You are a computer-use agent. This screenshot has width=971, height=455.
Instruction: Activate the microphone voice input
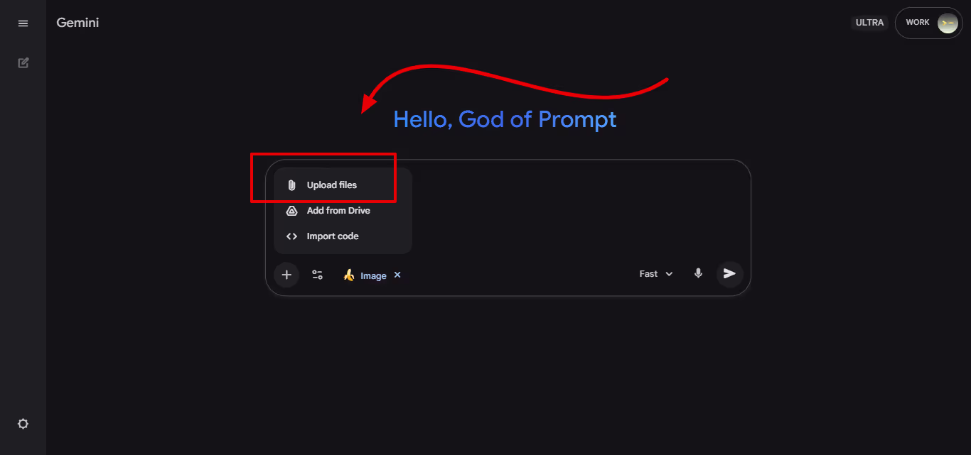[x=698, y=273]
